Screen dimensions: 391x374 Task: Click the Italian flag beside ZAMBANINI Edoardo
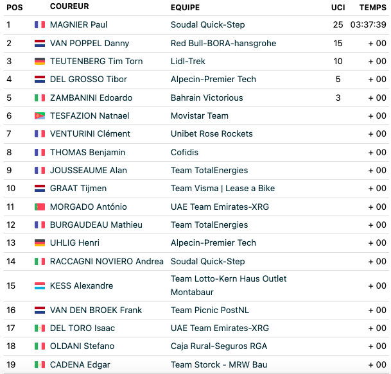[40, 98]
